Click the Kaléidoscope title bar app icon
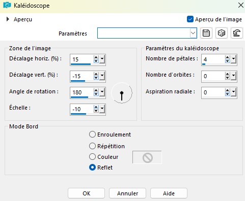Viewport: 245px width, 201px height. click(x=7, y=5)
